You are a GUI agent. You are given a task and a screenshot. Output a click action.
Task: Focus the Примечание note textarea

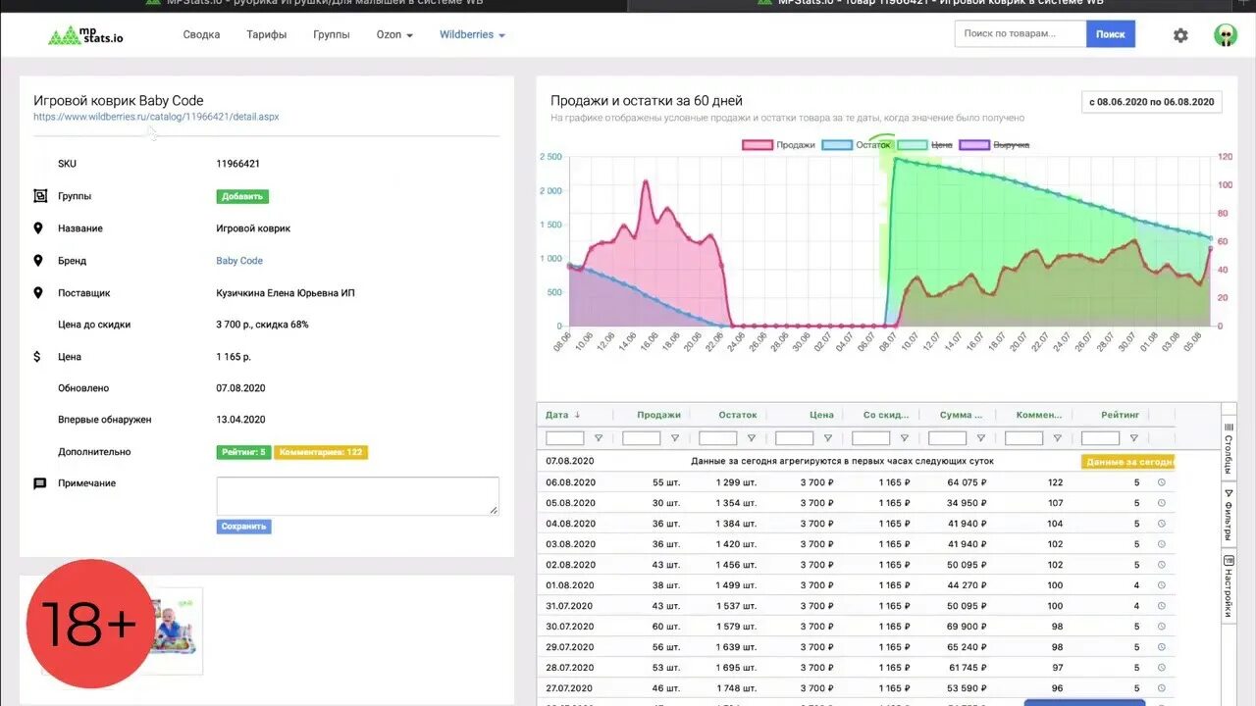click(357, 496)
